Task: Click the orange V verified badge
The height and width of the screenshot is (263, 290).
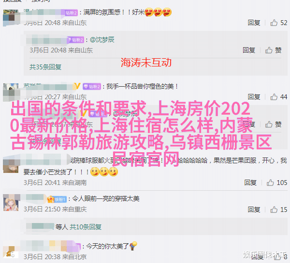Action: pos(77,86)
